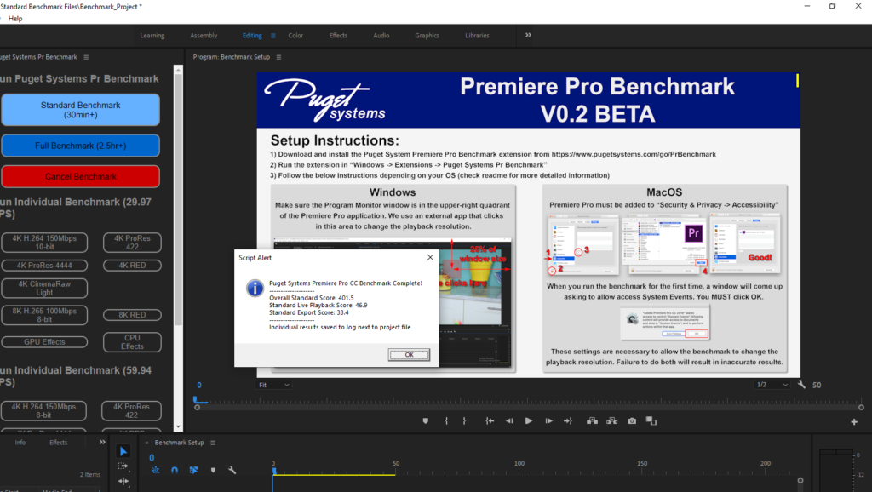Step forward one frame

[x=548, y=421]
